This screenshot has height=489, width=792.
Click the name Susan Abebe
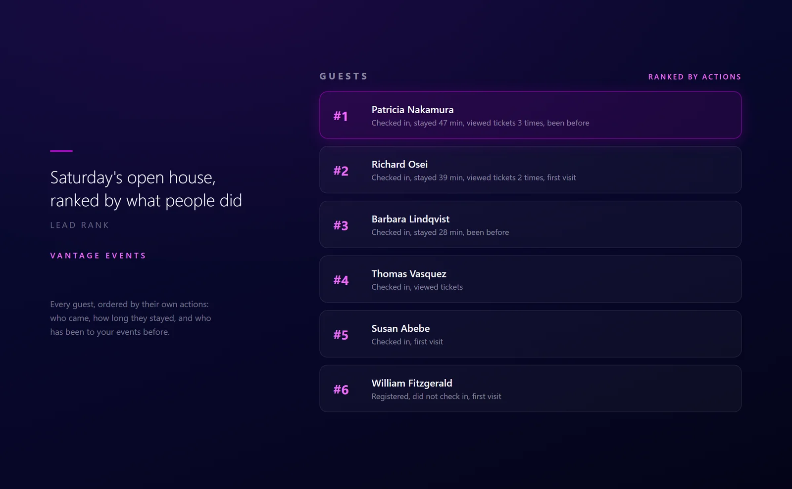[x=400, y=328]
